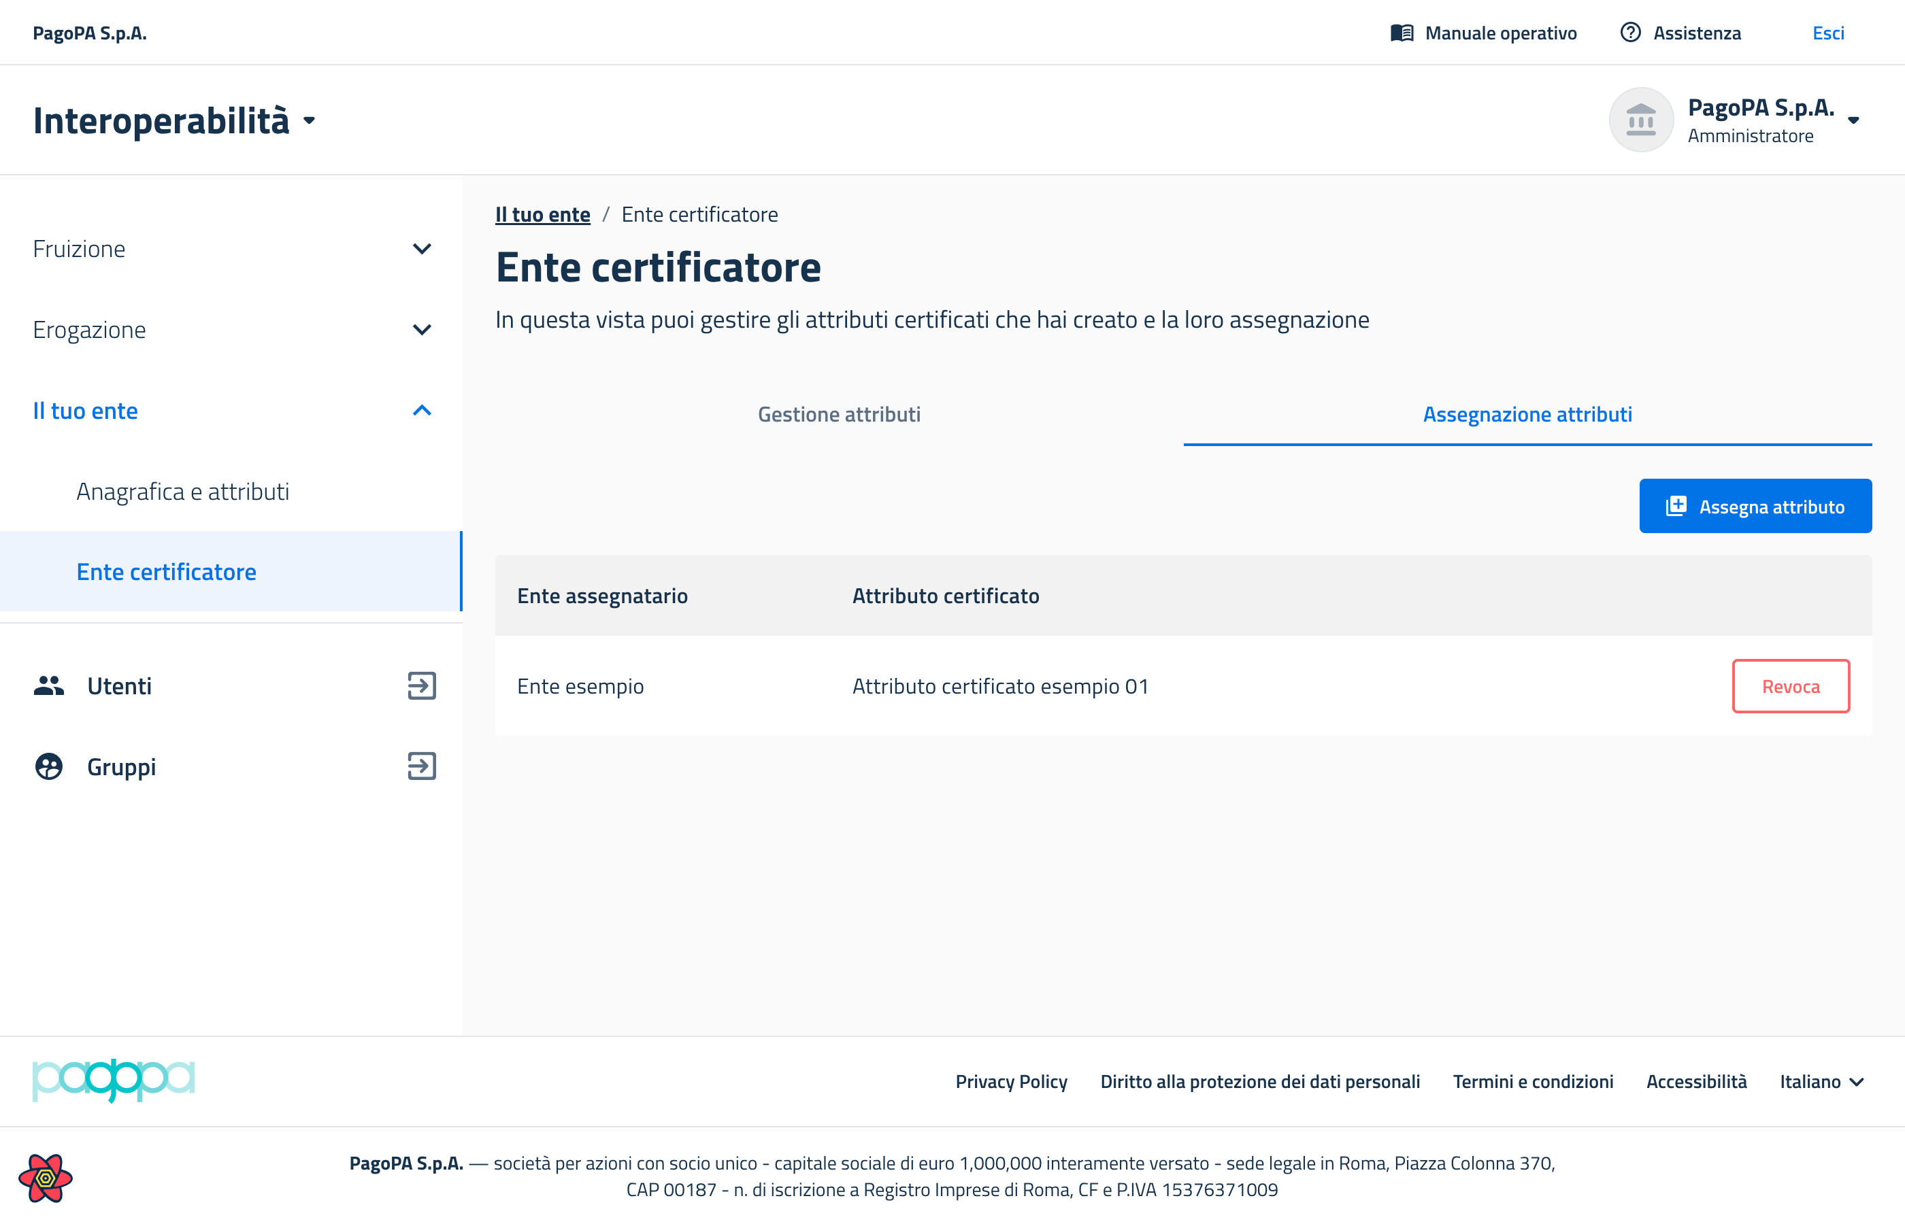Click the React Query devtools flower icon
The height and width of the screenshot is (1224, 1905).
46,1178
